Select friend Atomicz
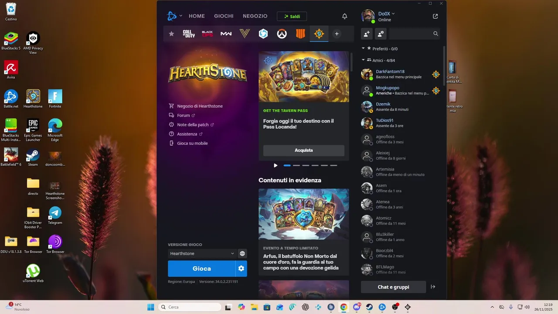558x314 pixels. point(401,221)
